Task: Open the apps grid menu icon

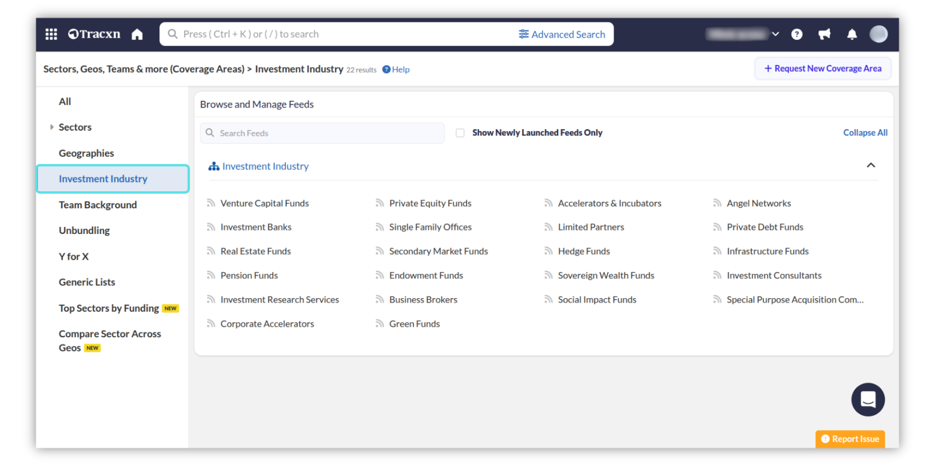Action: click(x=51, y=34)
